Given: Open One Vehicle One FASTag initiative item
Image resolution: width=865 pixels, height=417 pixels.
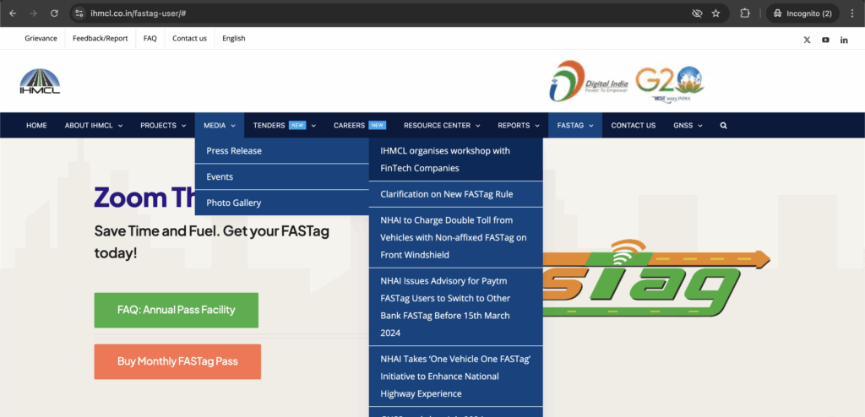Looking at the screenshot, I should point(455,376).
